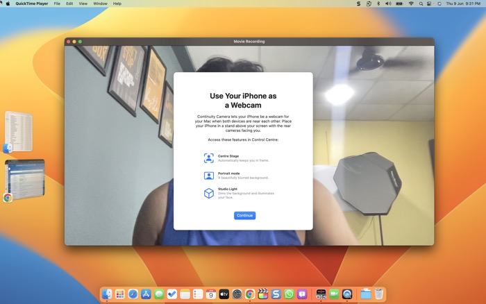Click the date and time display

pos(463,3)
